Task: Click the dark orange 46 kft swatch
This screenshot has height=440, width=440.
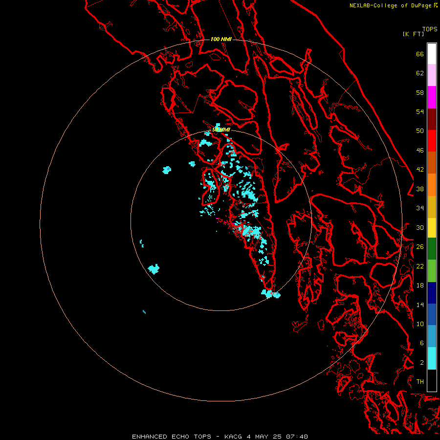Action: pos(432,163)
